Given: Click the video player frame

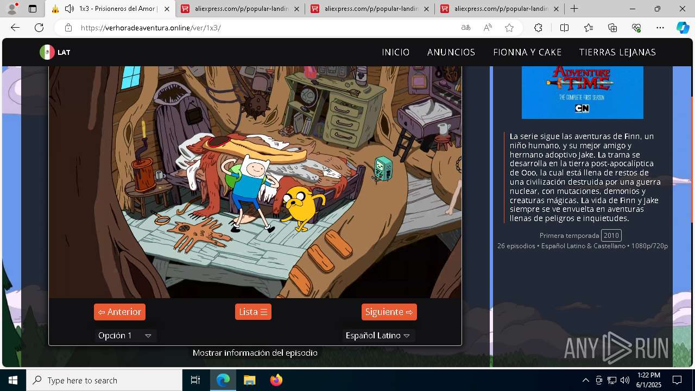Looking at the screenshot, I should coord(255,182).
